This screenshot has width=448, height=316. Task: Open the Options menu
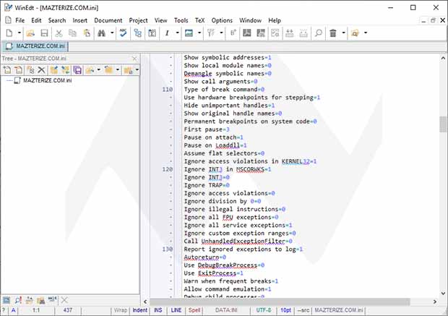222,20
